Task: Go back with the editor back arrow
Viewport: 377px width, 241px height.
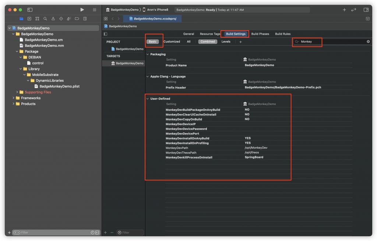Action: tap(113, 18)
